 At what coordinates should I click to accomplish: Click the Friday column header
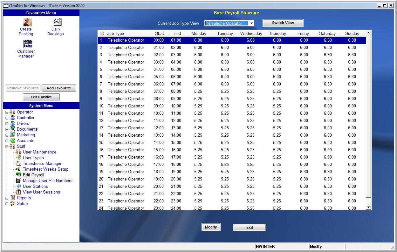(303, 33)
